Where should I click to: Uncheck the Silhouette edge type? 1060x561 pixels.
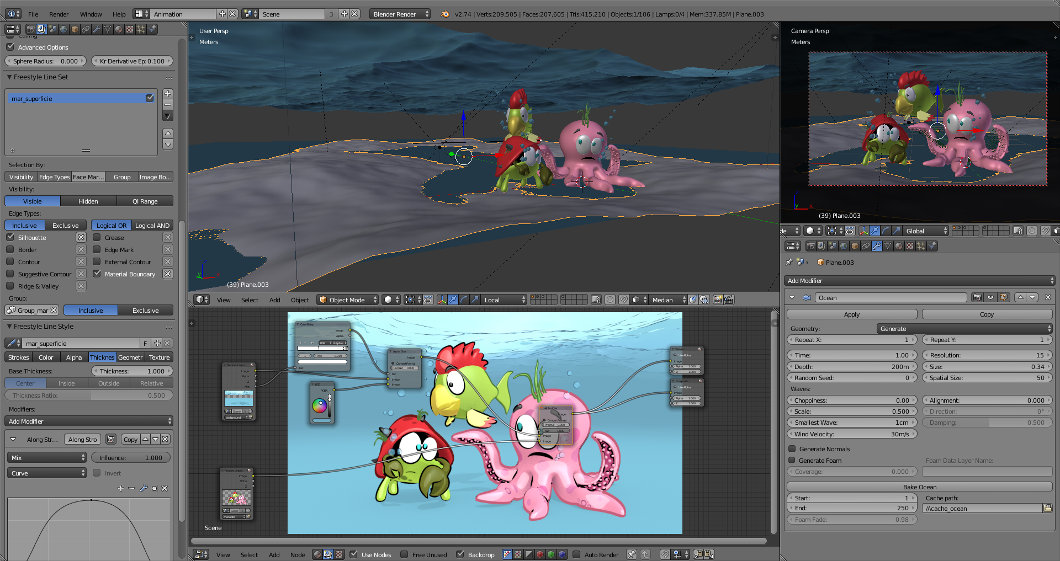click(10, 238)
